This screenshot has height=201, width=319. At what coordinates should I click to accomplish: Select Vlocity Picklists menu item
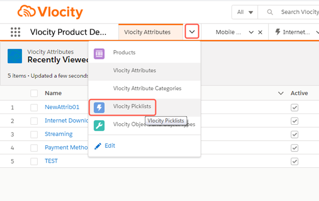pos(145,107)
